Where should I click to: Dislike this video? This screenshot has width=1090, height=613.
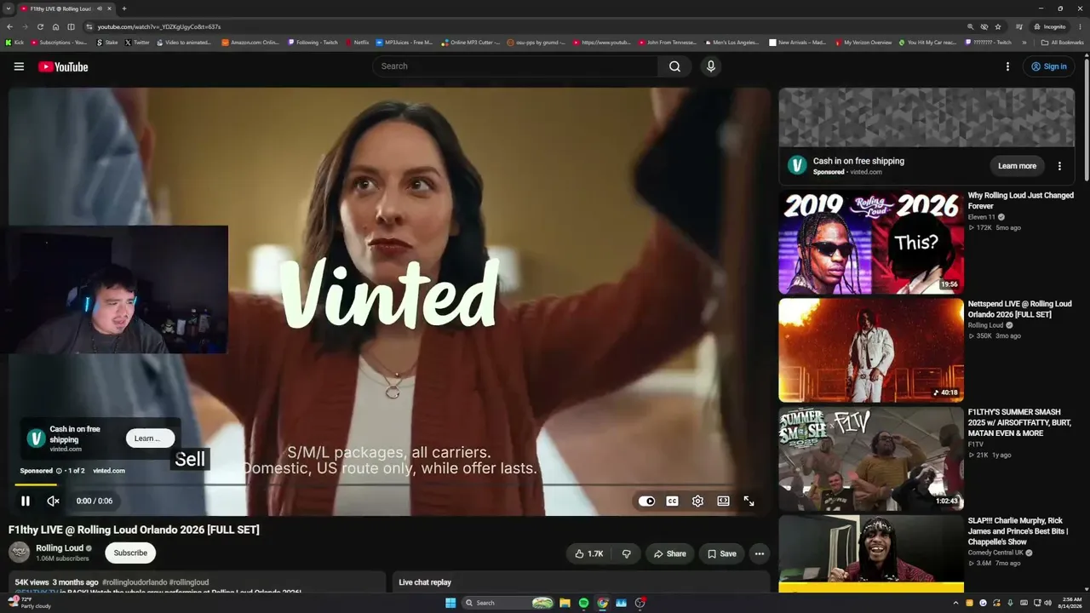pos(626,553)
